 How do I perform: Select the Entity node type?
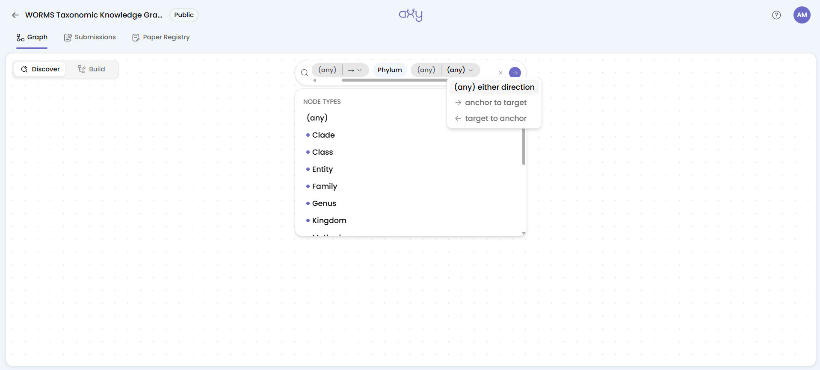(323, 169)
